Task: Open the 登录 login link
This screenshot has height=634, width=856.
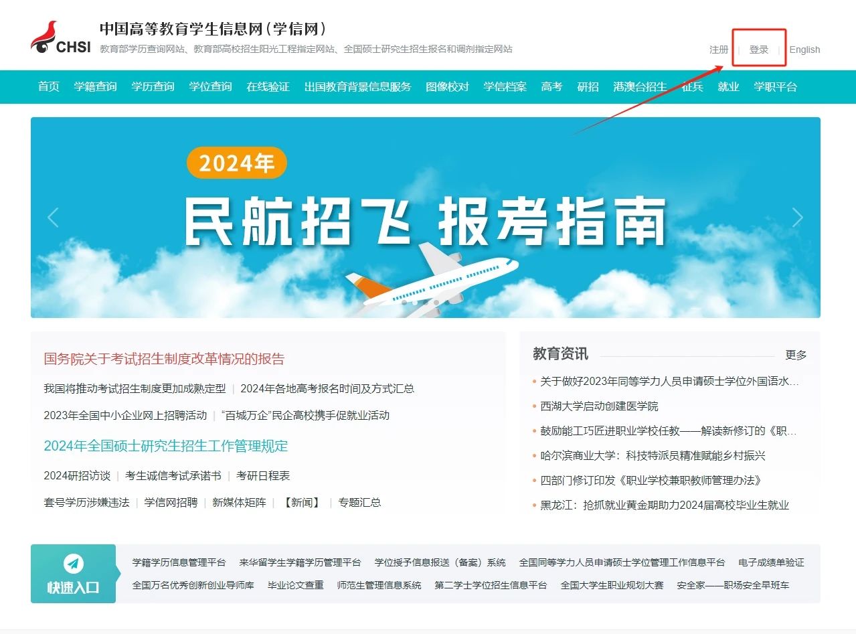Action: pos(758,50)
